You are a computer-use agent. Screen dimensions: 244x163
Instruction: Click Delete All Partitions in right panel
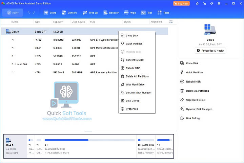tap(195, 91)
